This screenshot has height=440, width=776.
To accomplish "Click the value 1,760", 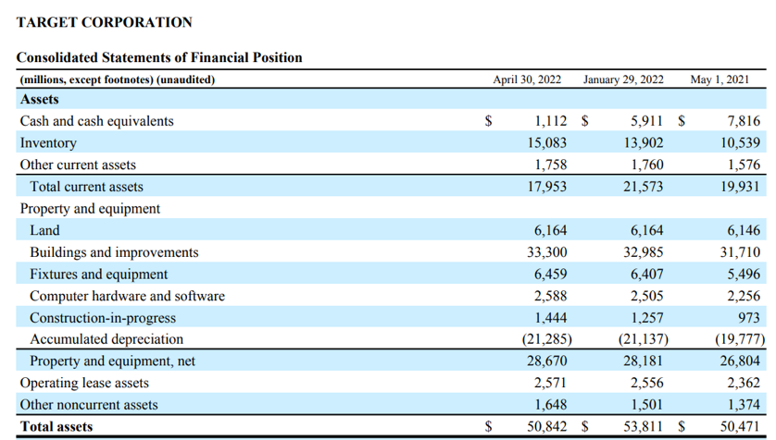I will click(647, 165).
